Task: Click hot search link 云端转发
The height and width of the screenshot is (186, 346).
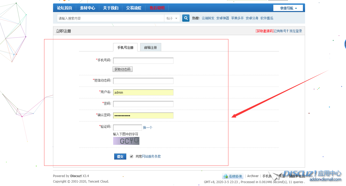Action: (x=208, y=18)
